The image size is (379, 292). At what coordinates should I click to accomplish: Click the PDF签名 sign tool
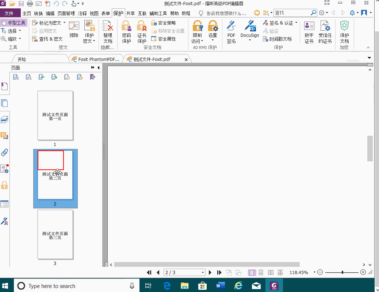tap(231, 32)
